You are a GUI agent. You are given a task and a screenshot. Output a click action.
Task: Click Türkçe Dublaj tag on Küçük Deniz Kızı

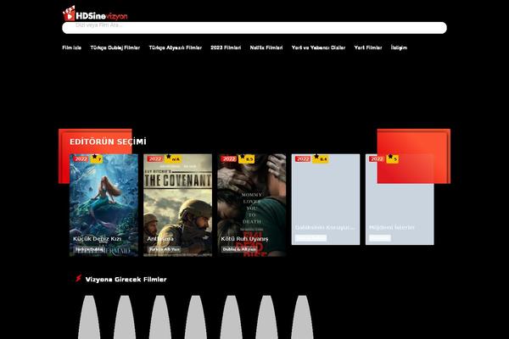click(x=89, y=249)
